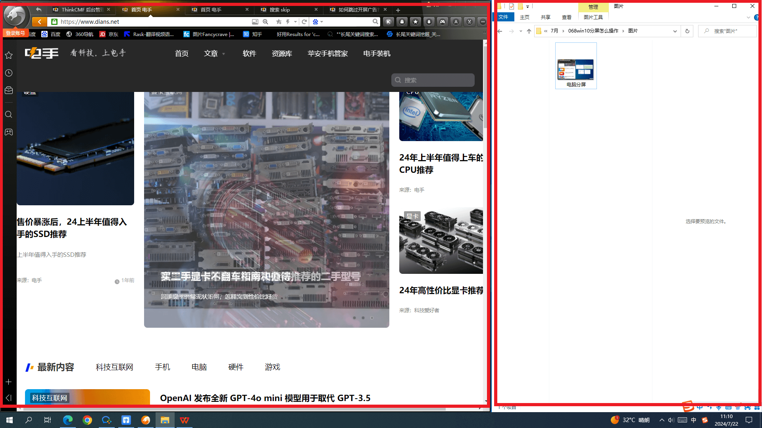Bookmark the page with the star toolbar icon

click(x=416, y=22)
